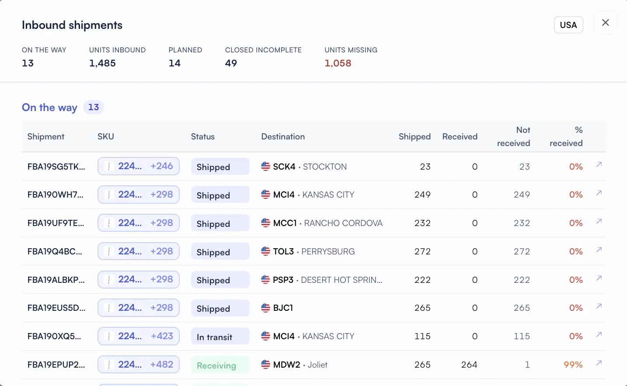Click the MDW2 Joliet destination
This screenshot has height=386, width=627.
pyautogui.click(x=294, y=365)
